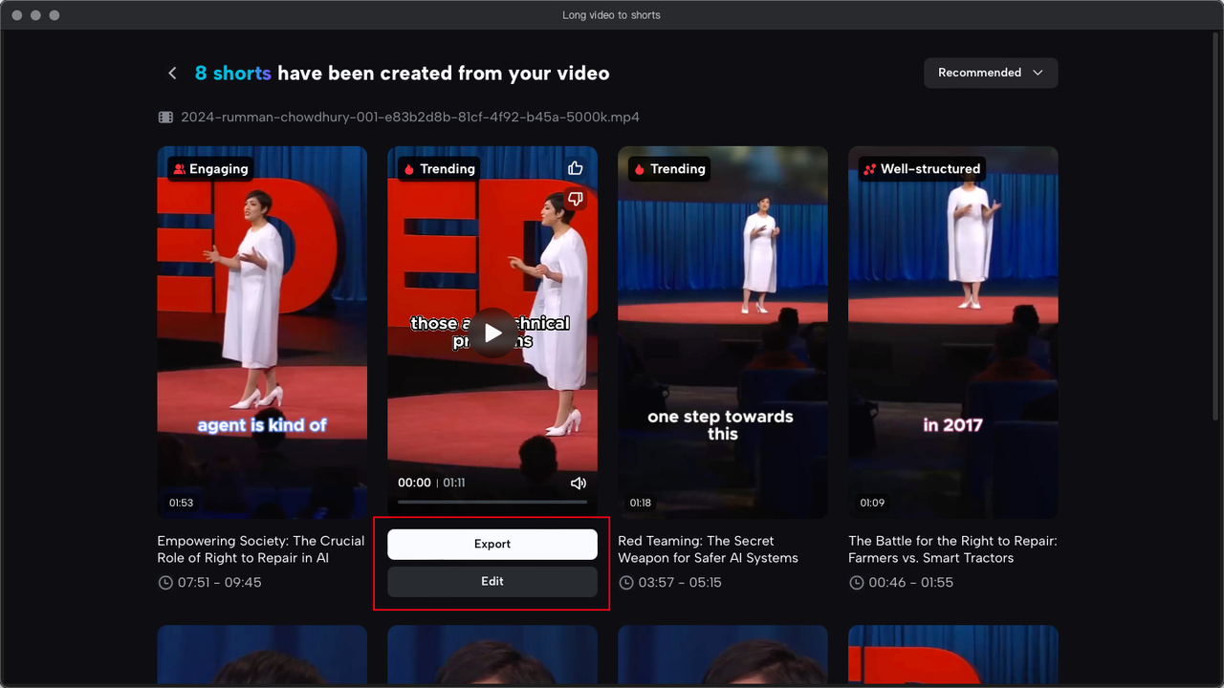
Task: Open the Red Teaming short thumbnail
Action: click(x=723, y=333)
